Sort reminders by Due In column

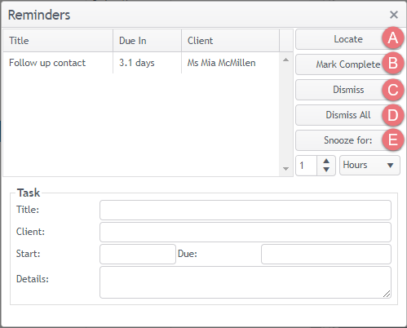click(x=147, y=41)
